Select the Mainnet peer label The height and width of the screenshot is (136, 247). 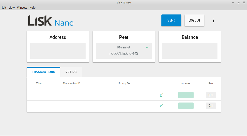[124, 47]
